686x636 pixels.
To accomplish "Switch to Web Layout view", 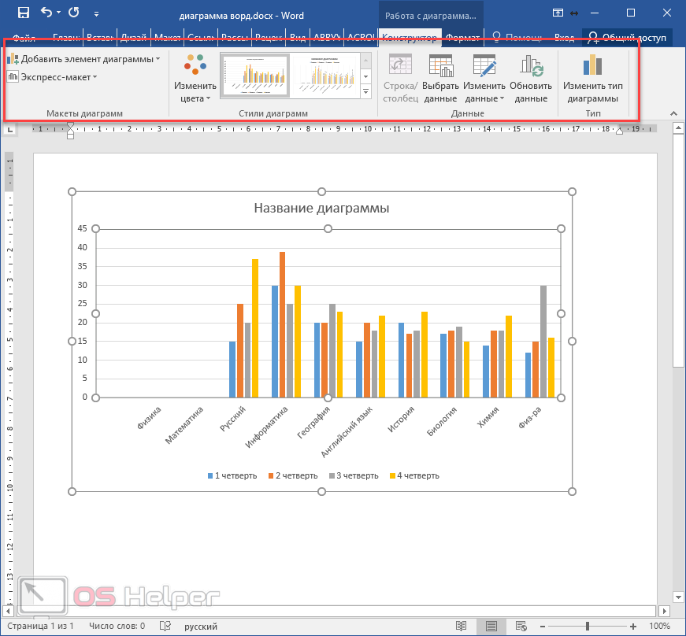I will pyautogui.click(x=521, y=627).
